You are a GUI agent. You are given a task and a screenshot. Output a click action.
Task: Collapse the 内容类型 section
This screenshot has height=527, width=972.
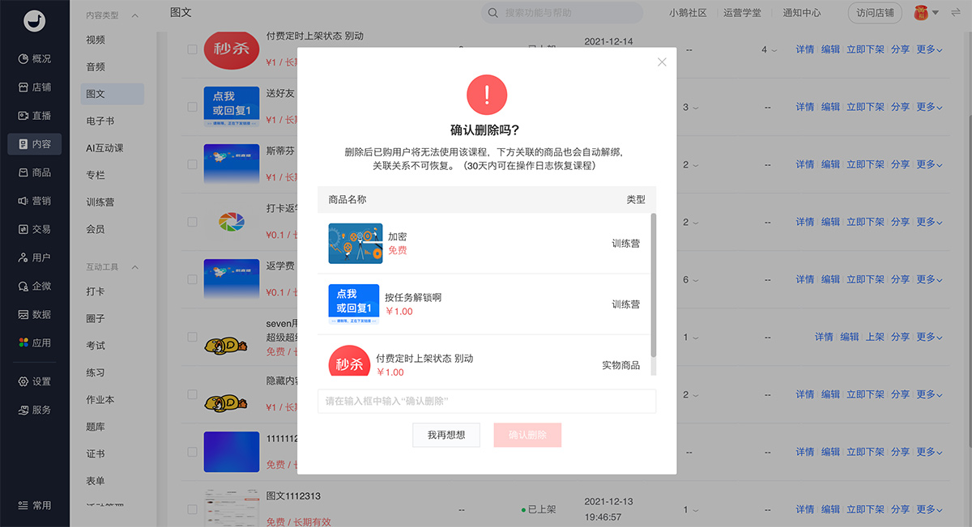click(x=134, y=15)
